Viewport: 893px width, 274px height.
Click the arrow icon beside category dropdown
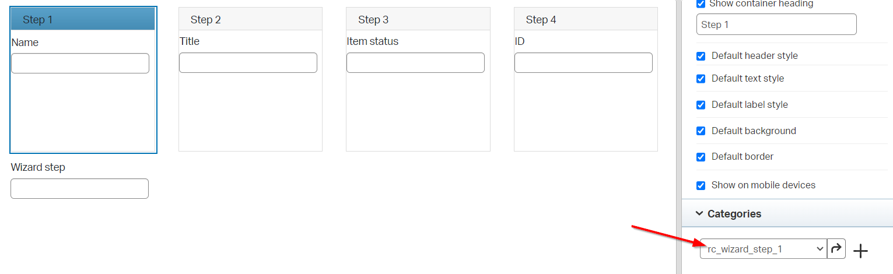836,249
